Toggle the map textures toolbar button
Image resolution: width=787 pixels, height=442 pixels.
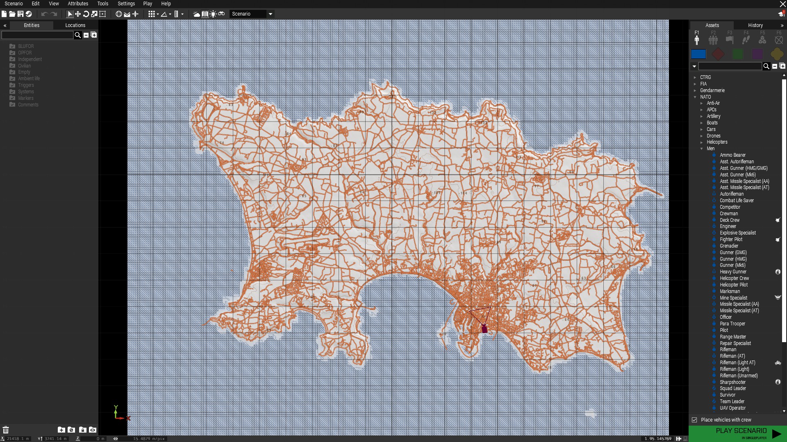205,14
